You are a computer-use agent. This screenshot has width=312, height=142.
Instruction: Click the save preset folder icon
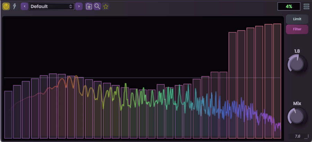click(x=89, y=6)
